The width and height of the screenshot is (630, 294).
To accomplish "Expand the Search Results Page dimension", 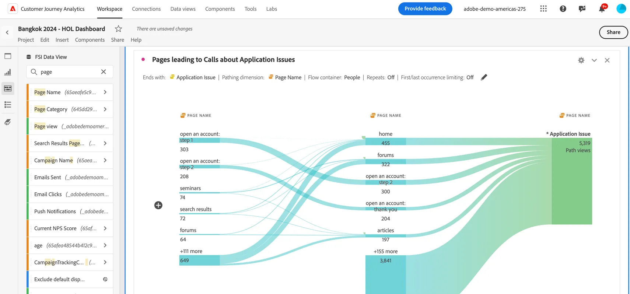I will tap(105, 143).
